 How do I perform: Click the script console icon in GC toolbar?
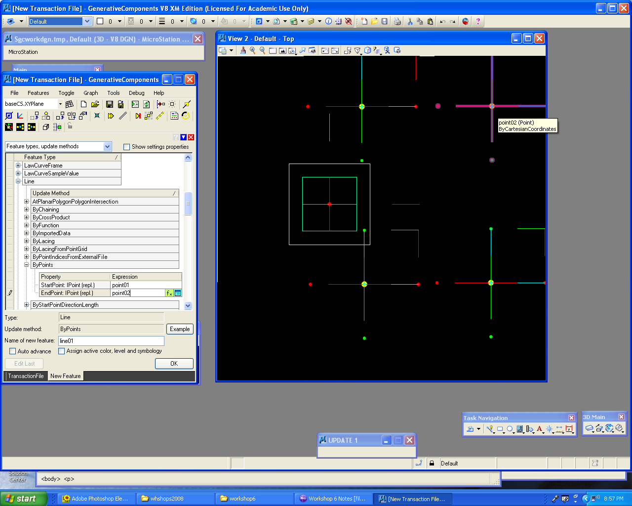click(x=135, y=104)
